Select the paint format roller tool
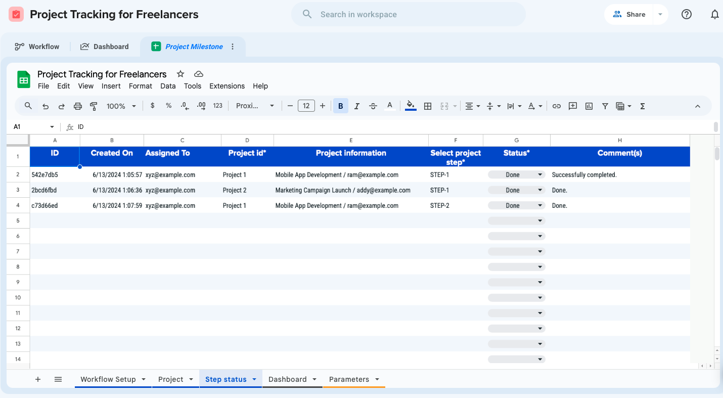 coord(94,106)
